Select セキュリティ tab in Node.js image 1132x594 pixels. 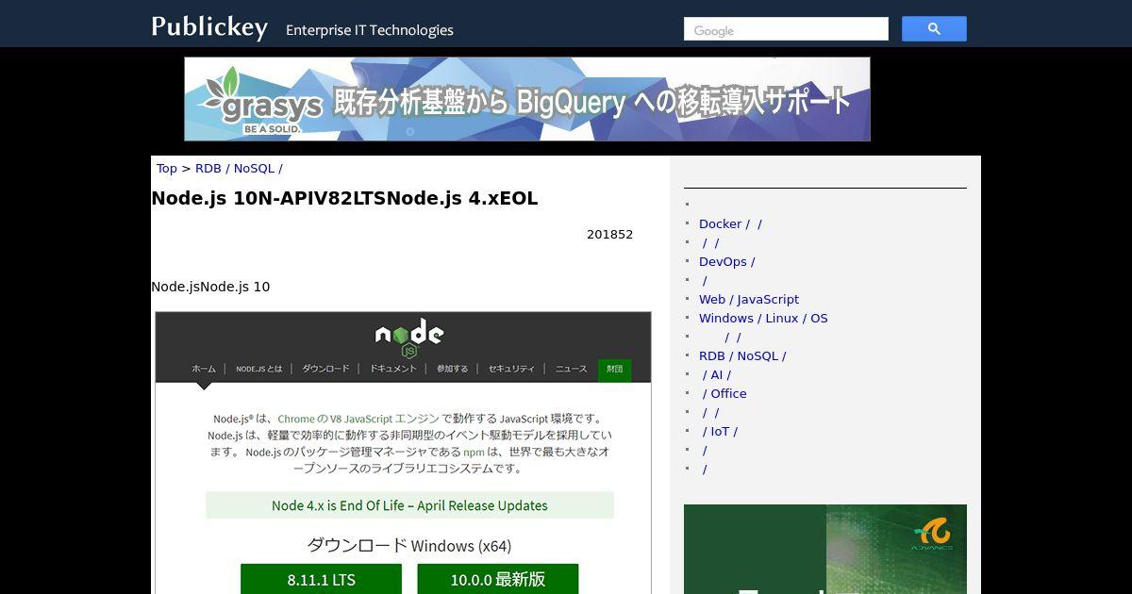(511, 369)
